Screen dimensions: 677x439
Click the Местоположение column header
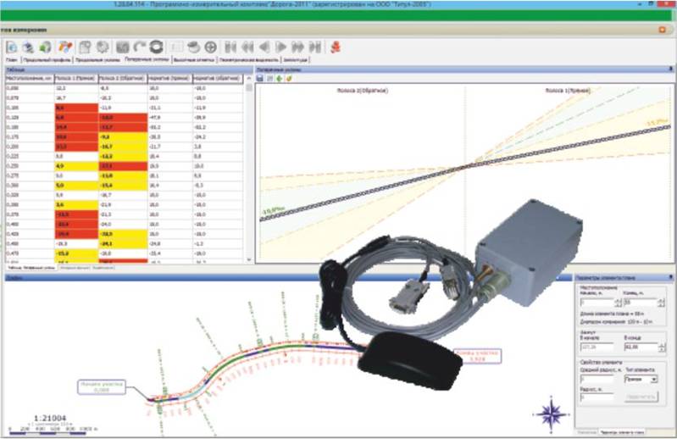tap(30, 79)
